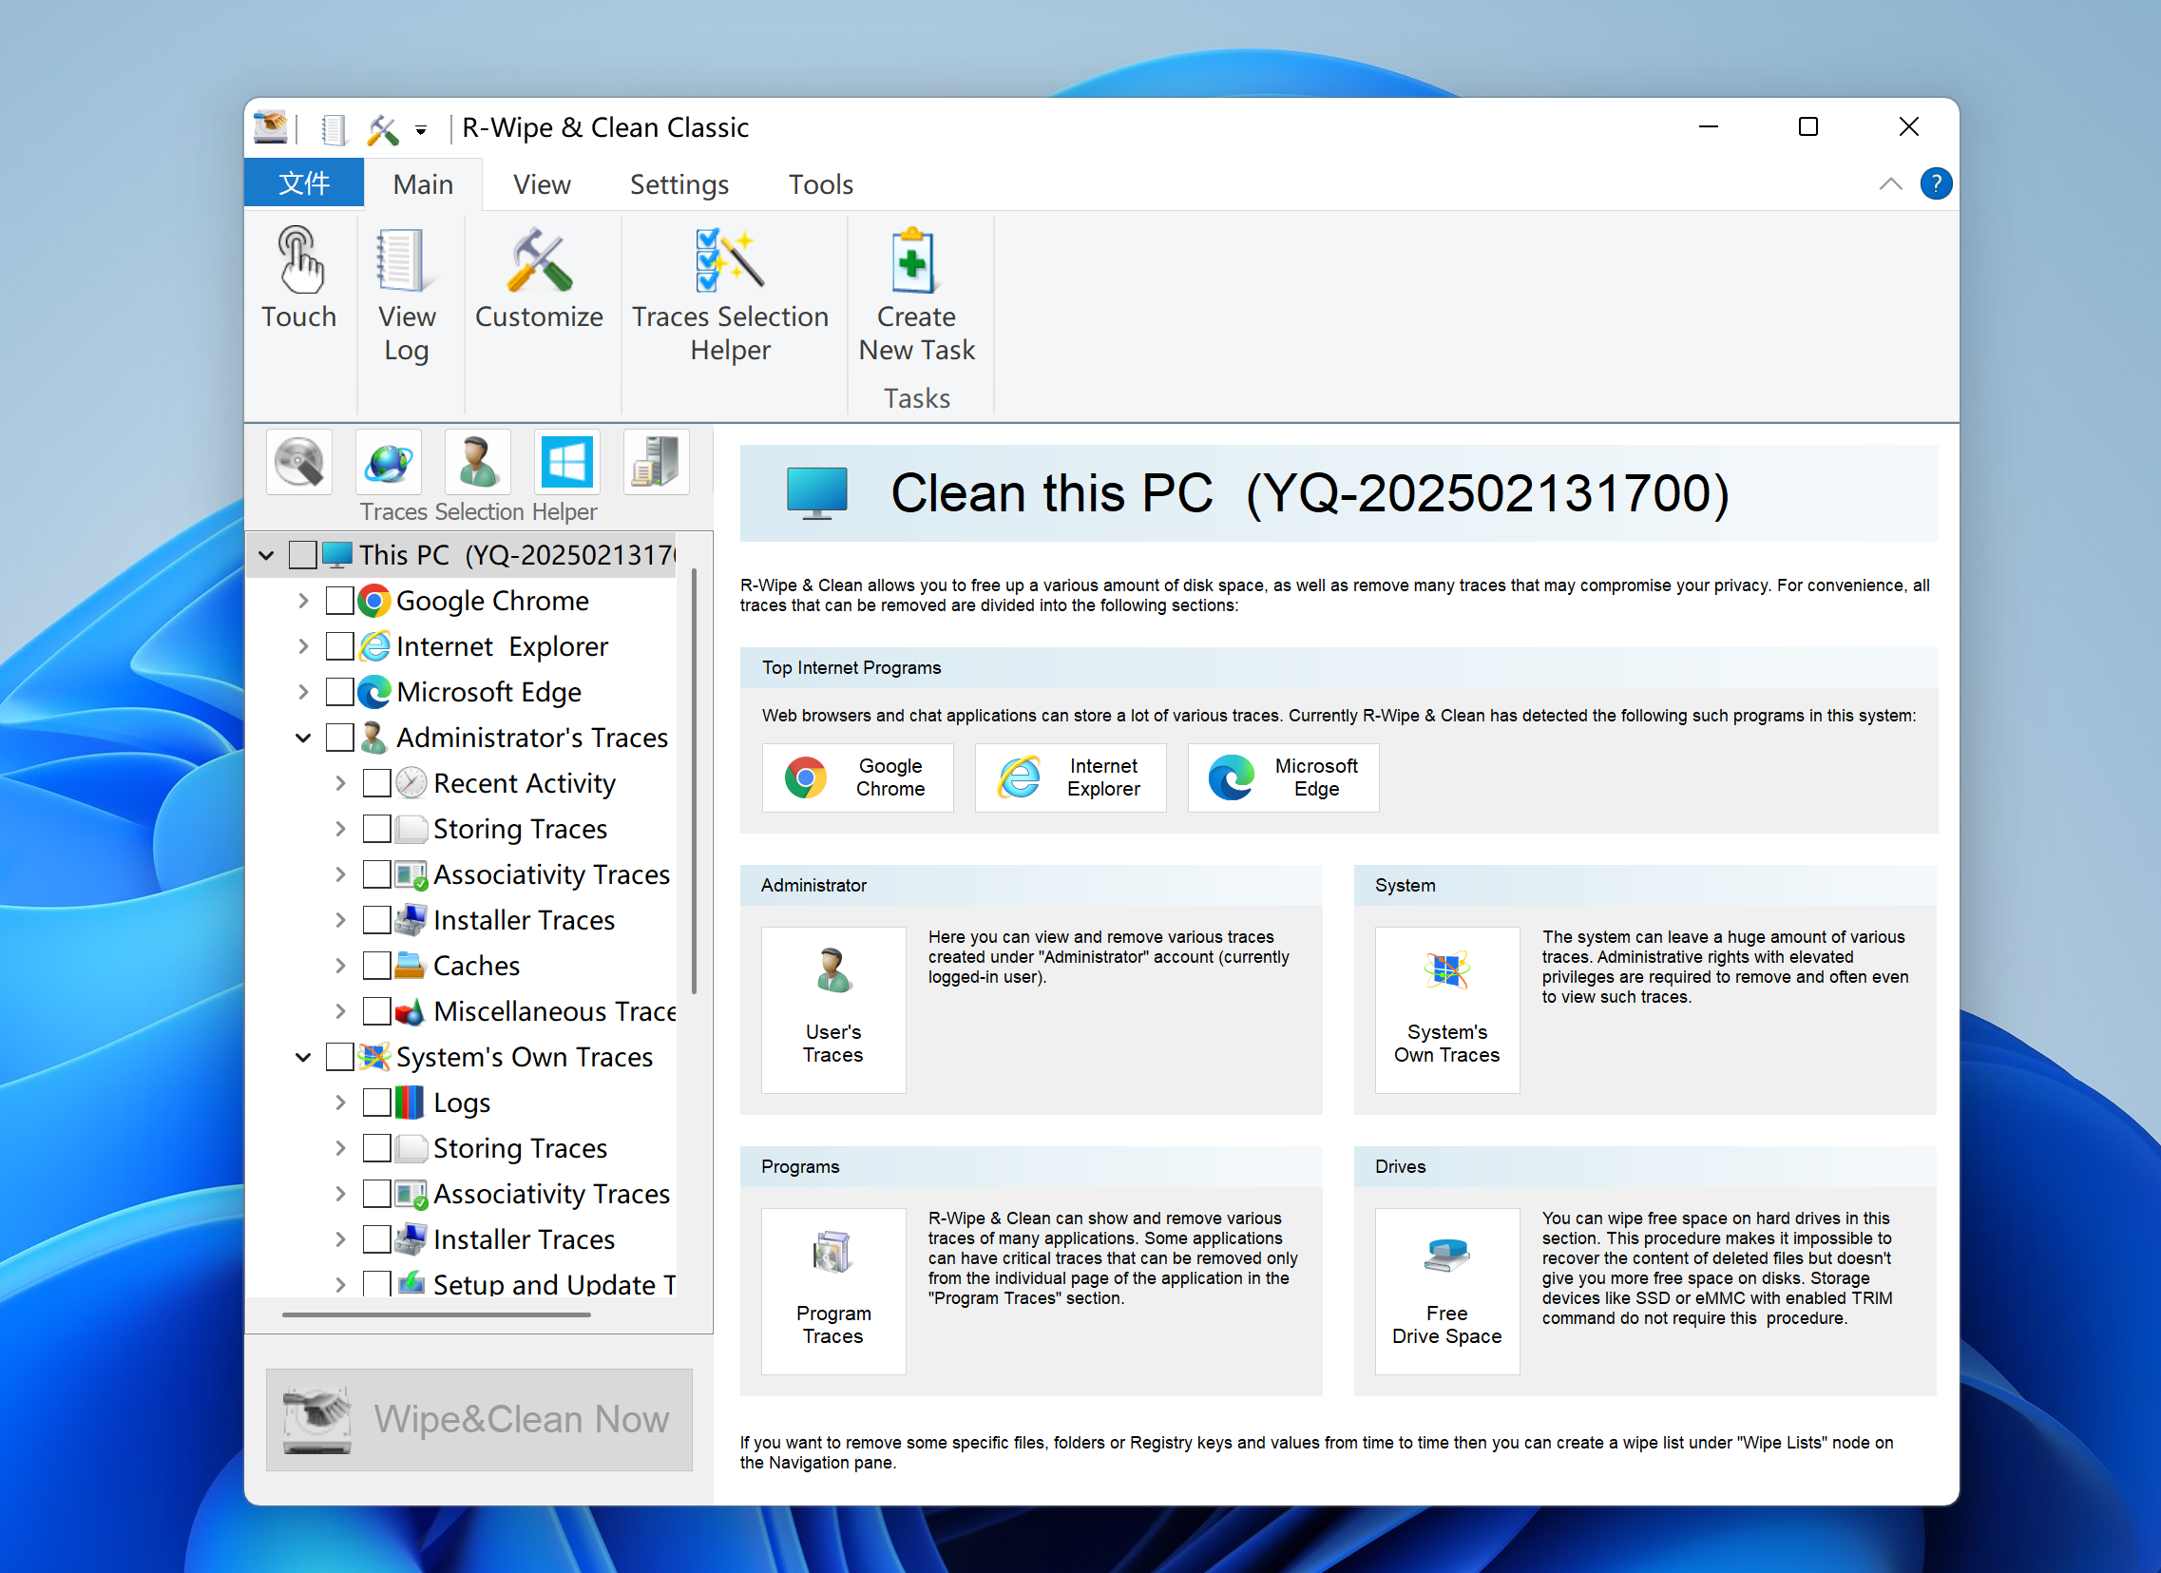Expand the Internet Explorer tree node

303,647
